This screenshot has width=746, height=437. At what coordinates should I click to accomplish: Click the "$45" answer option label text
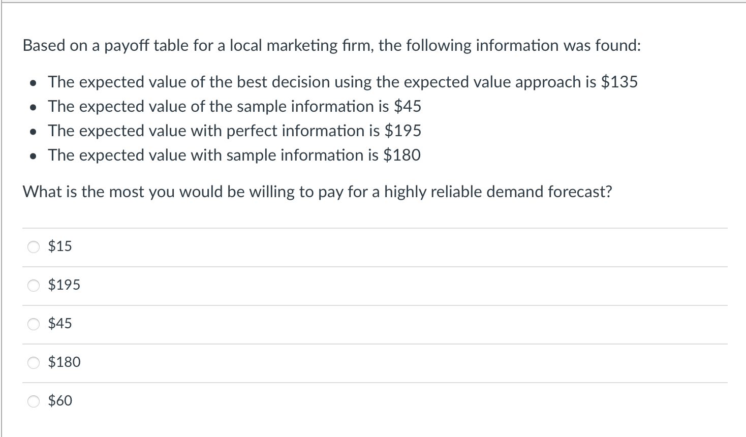point(60,324)
